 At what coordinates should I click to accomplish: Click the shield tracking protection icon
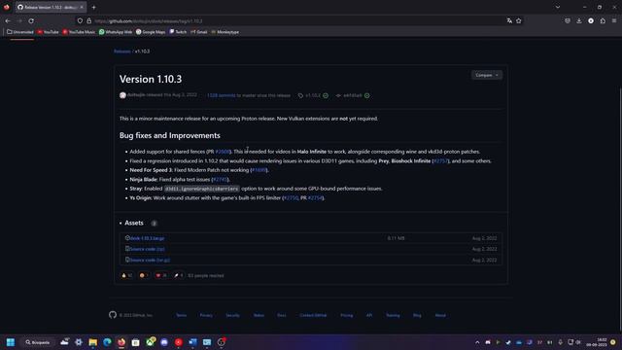pos(80,20)
